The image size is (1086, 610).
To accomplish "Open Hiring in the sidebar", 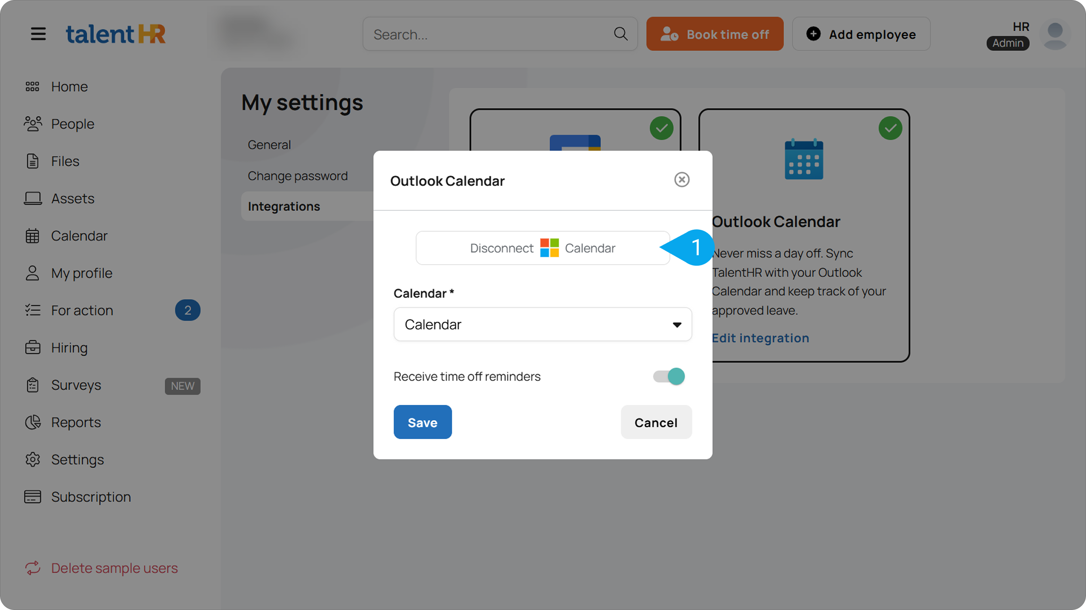I will pos(69,348).
